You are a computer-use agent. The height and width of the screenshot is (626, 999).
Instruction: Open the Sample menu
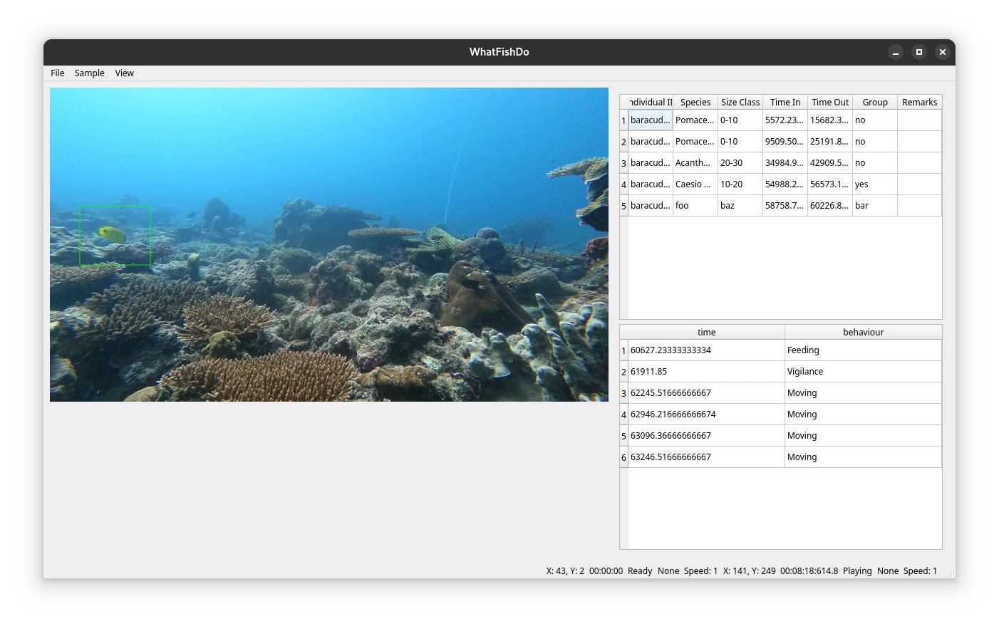(x=89, y=73)
